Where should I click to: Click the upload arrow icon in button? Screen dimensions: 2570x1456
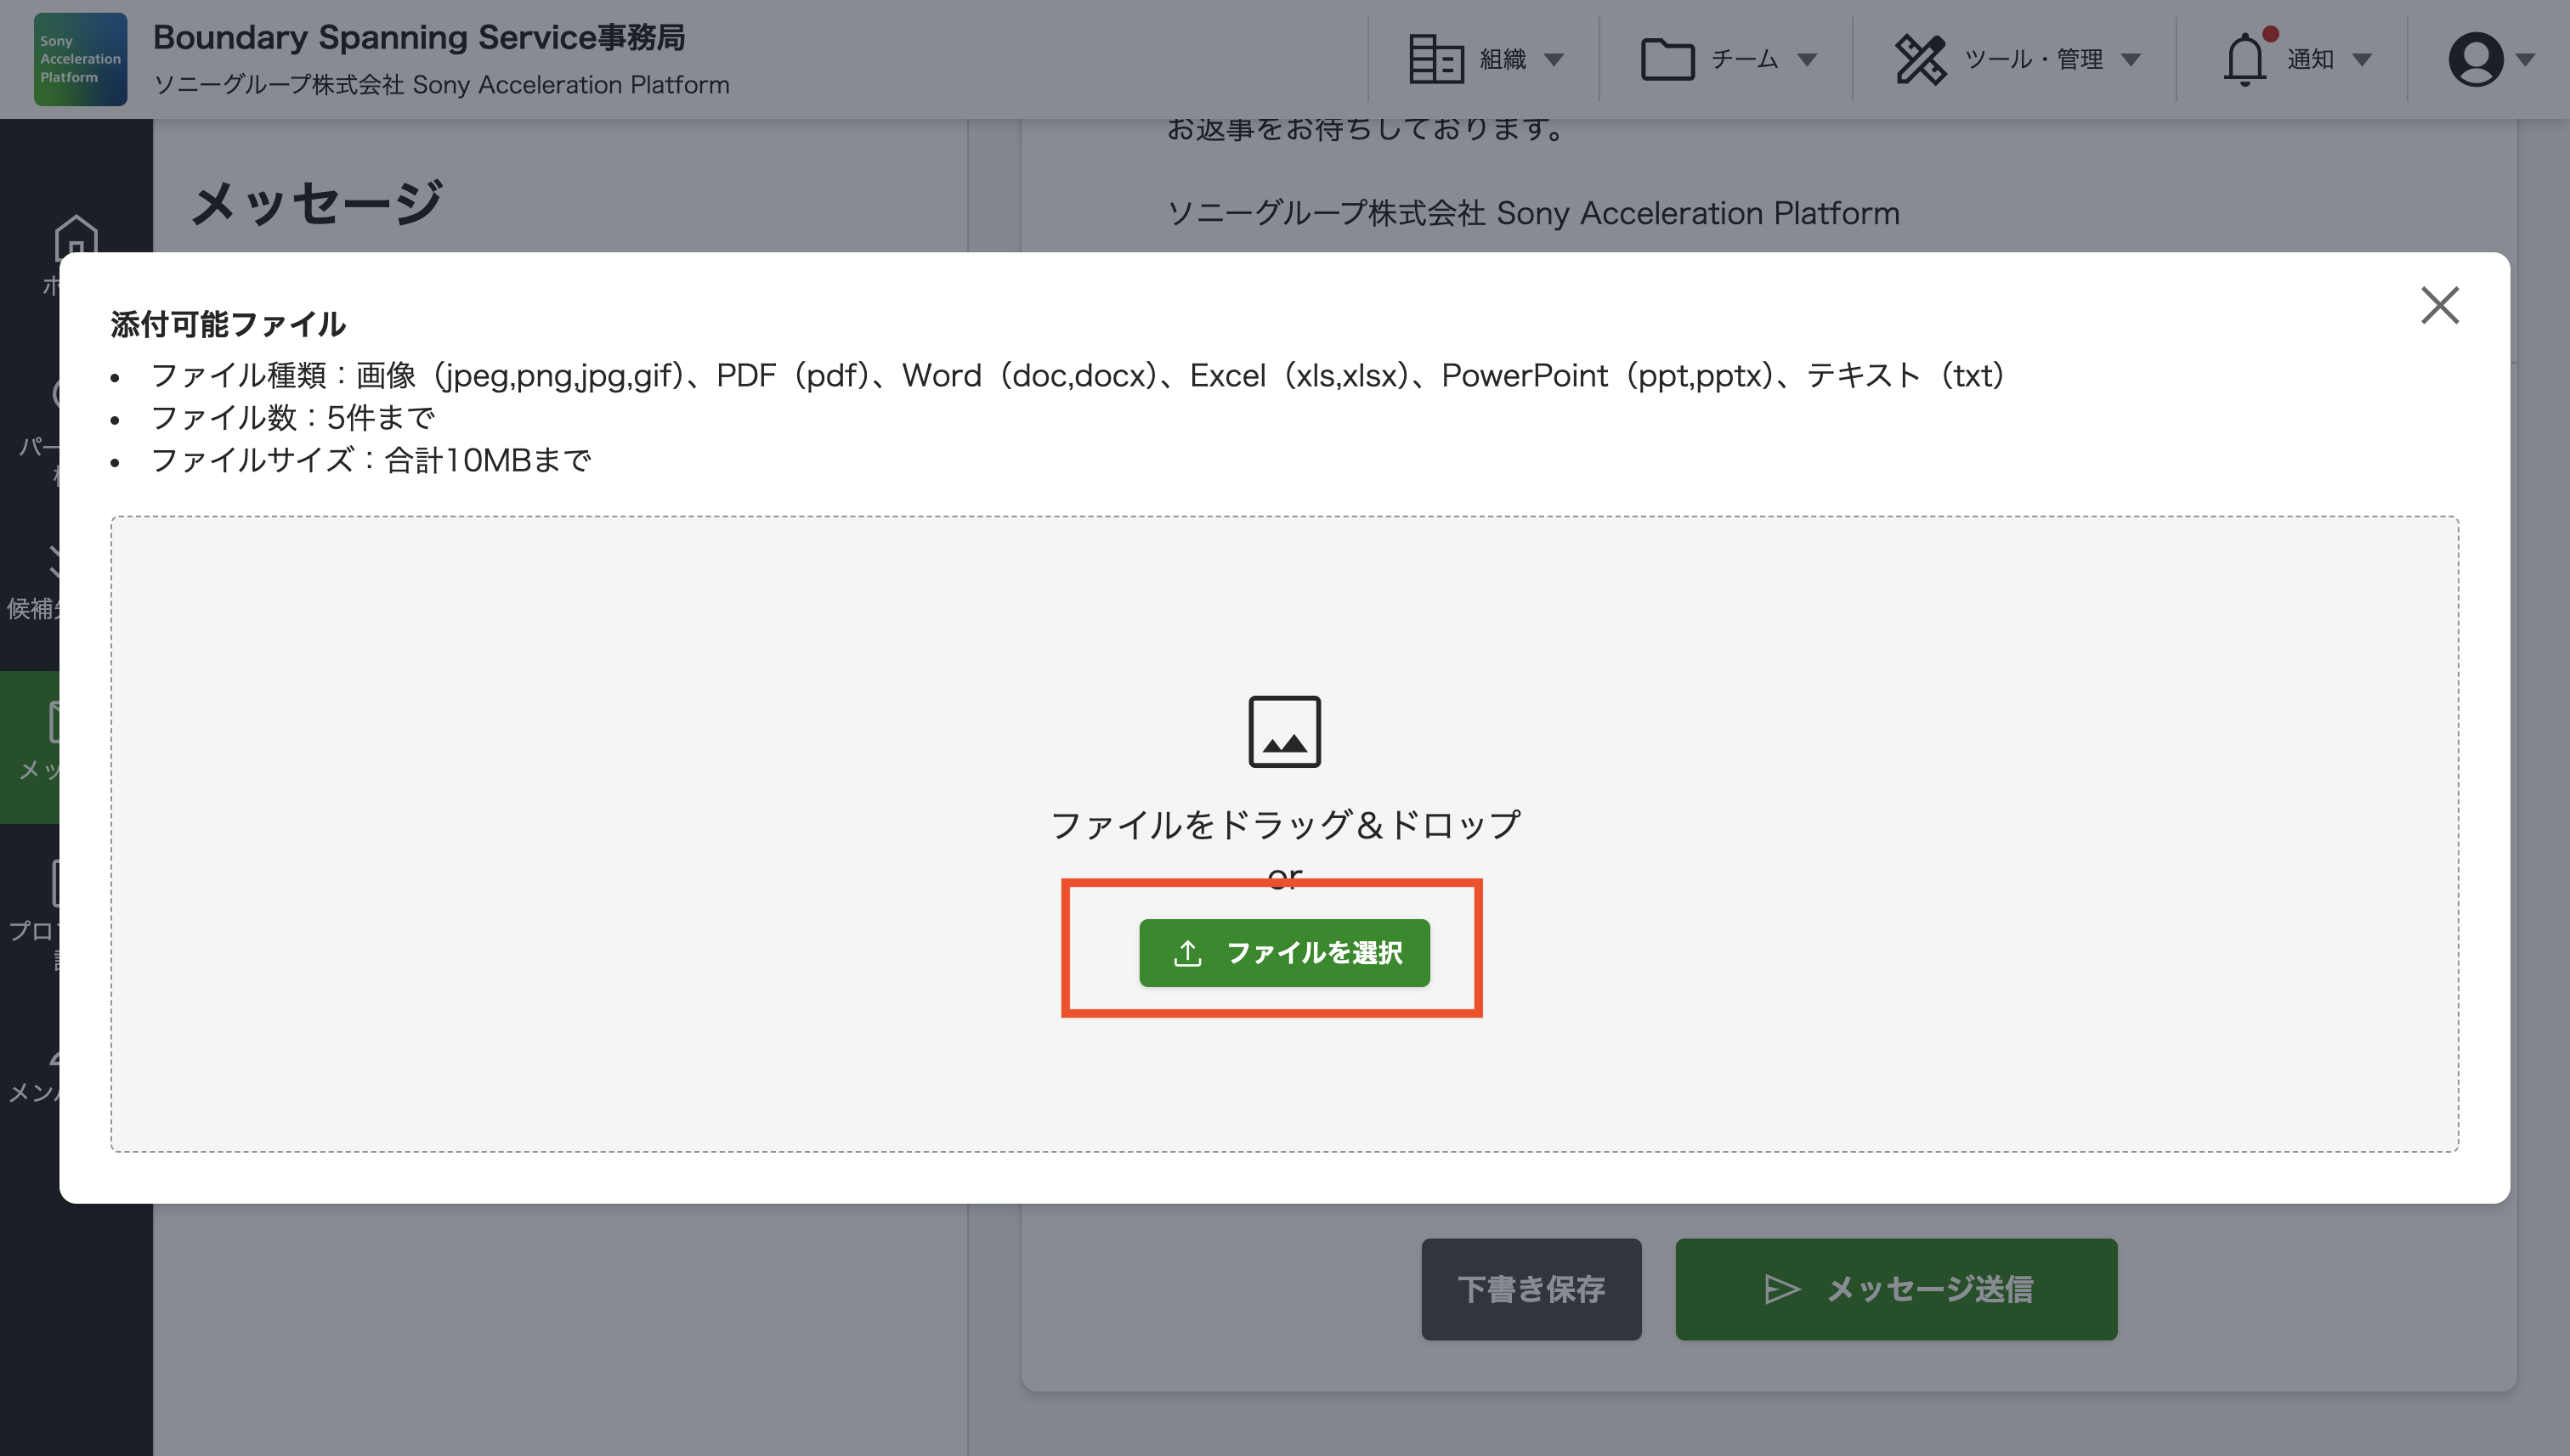pyautogui.click(x=1187, y=953)
